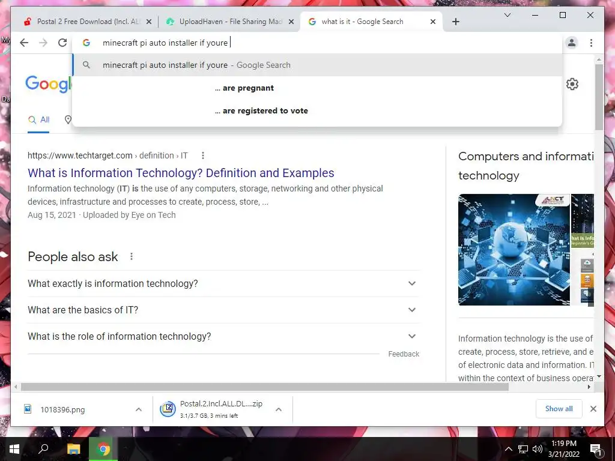Close the 'what is it' Google Search tab
Viewport: 615px width, 461px height.
(433, 22)
